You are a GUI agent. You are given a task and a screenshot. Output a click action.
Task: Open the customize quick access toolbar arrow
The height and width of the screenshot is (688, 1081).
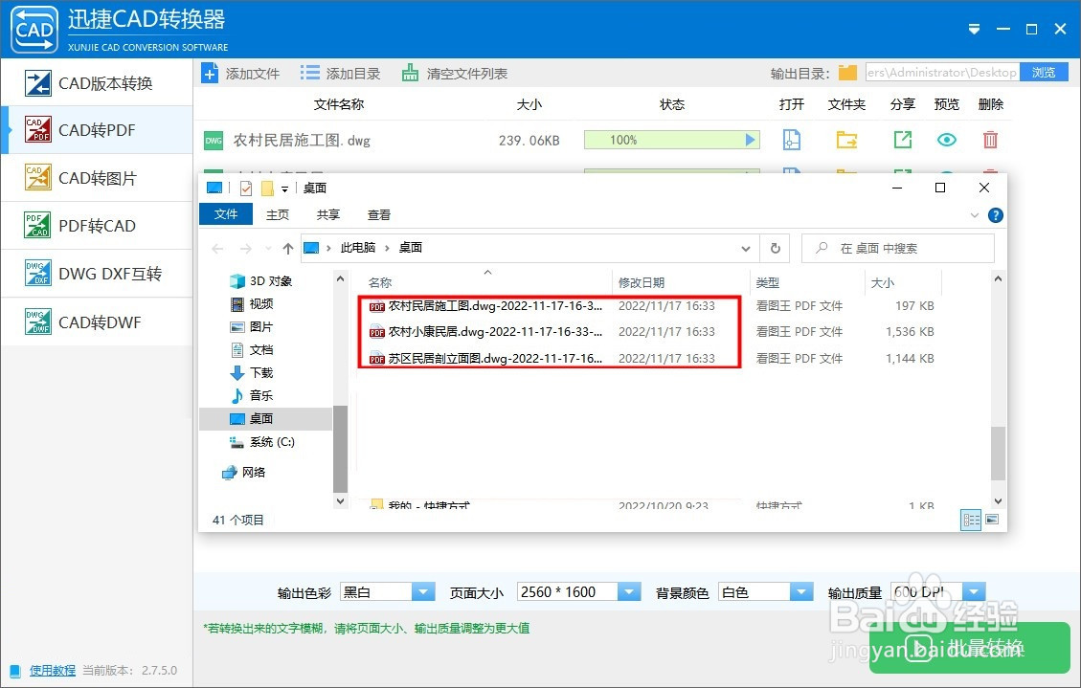coord(284,189)
